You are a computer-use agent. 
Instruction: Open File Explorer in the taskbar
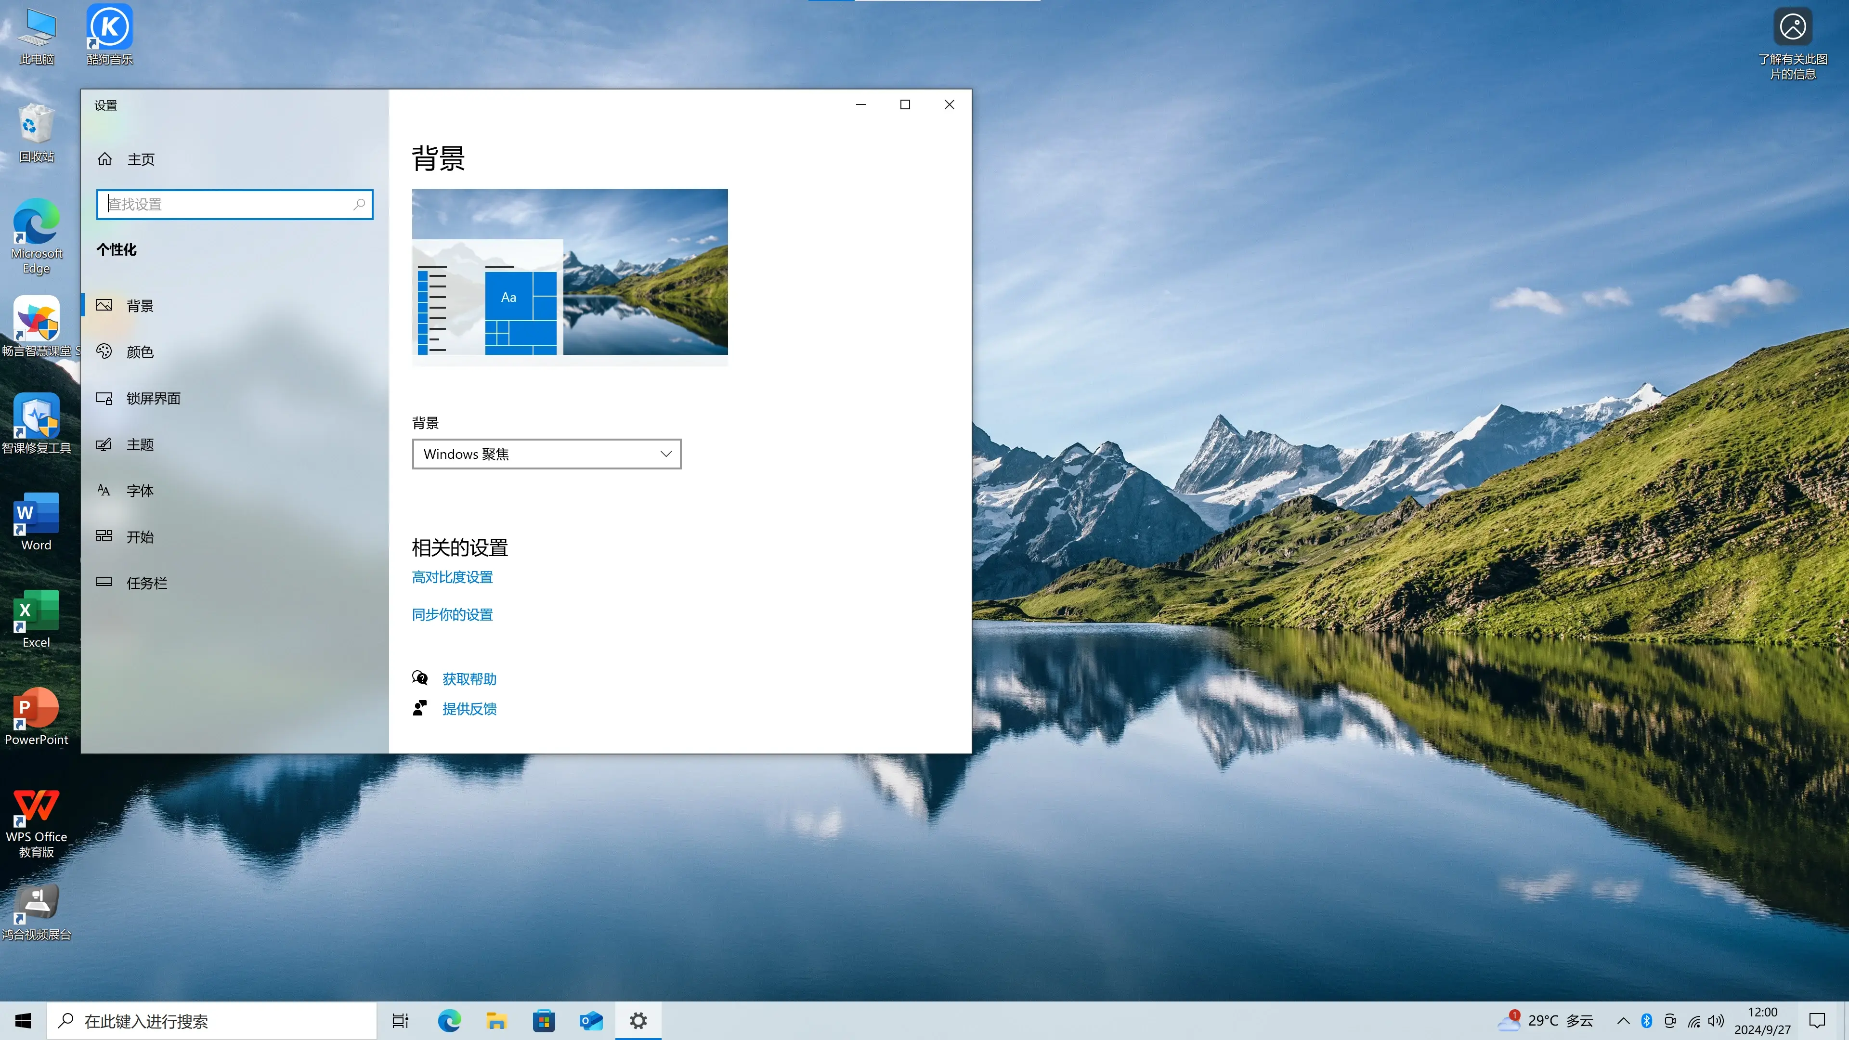point(496,1021)
